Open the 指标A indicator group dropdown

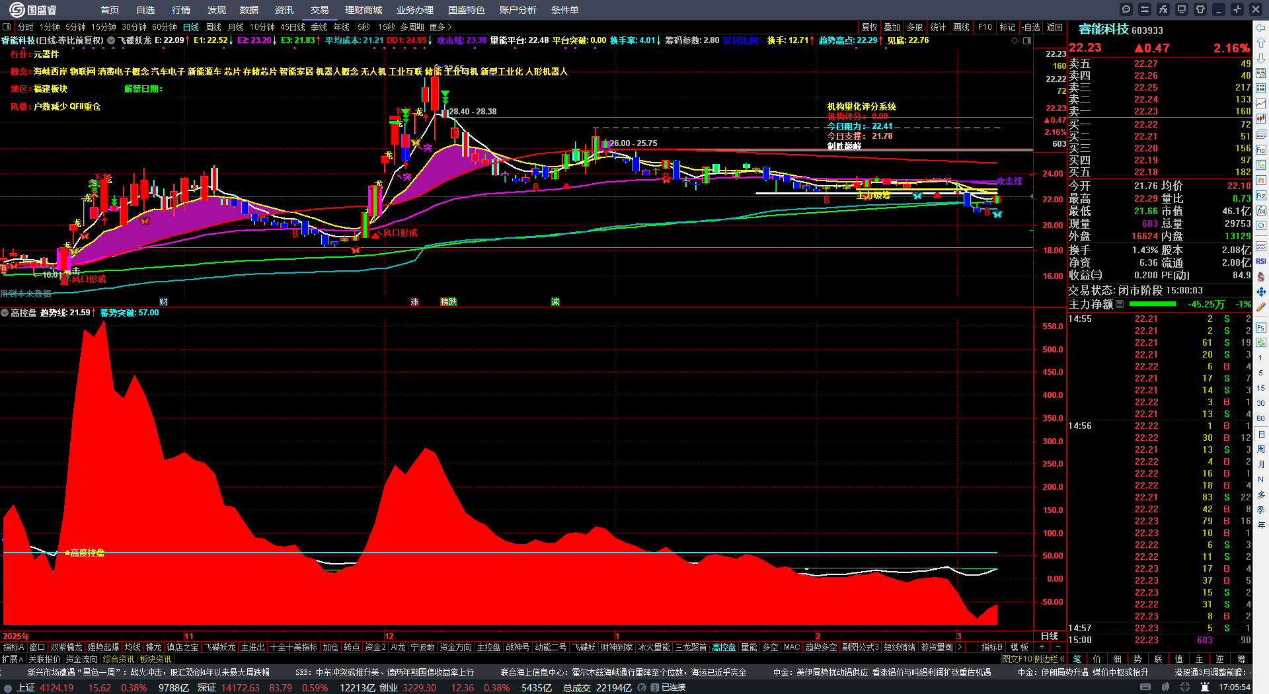point(13,647)
